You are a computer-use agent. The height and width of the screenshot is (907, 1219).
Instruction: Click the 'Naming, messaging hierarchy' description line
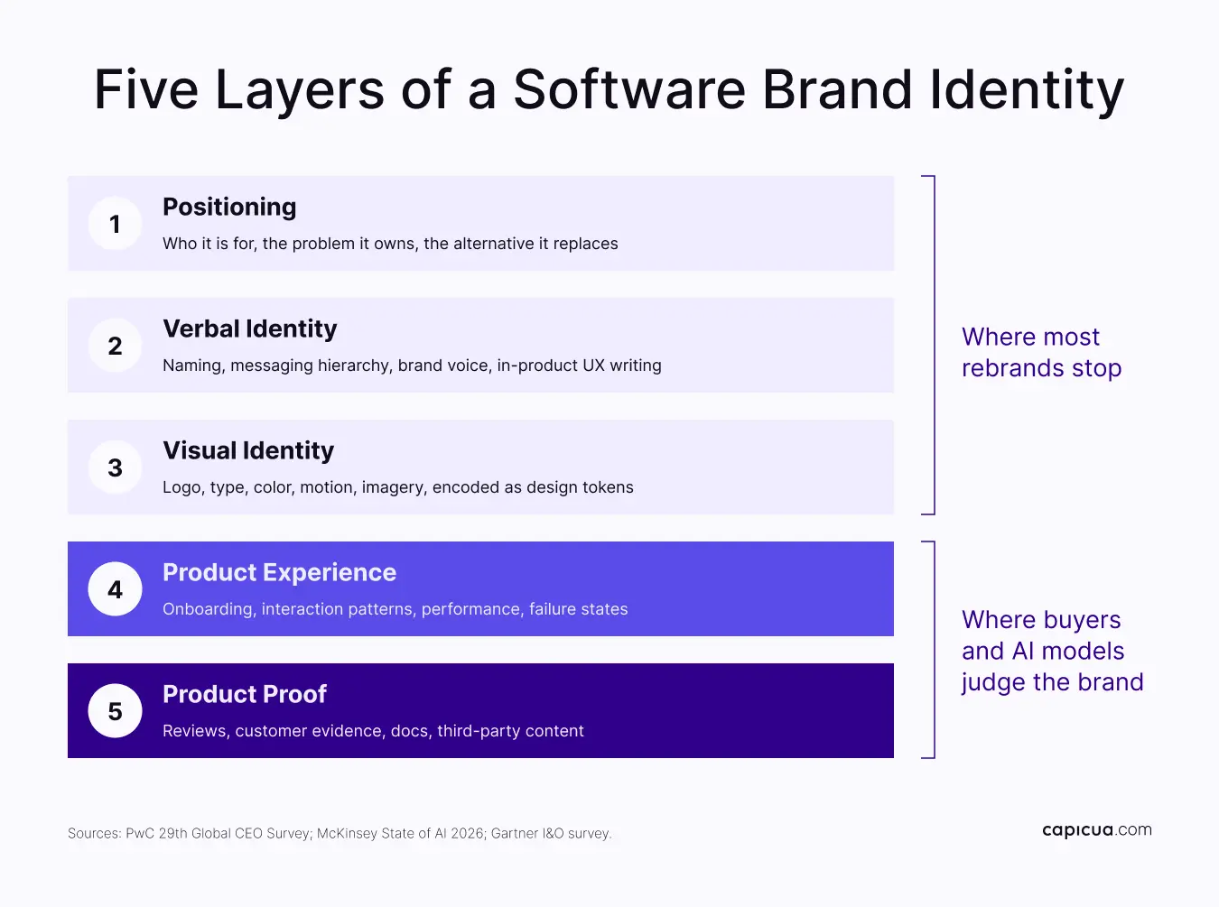412,366
